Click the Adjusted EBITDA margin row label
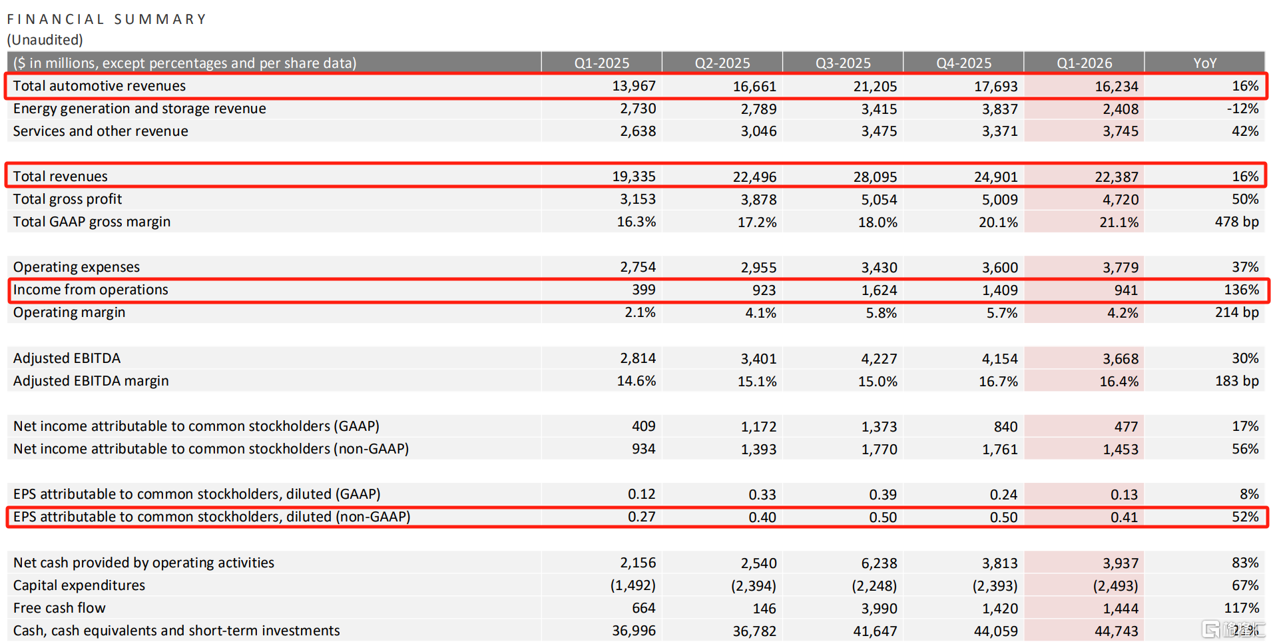Viewport: 1271px width, 644px height. [91, 381]
